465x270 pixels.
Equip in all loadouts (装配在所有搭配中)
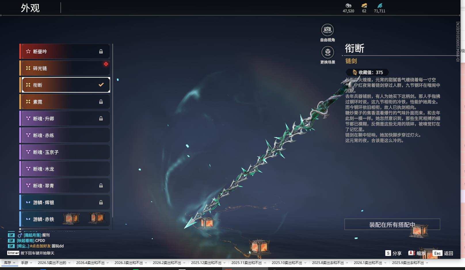392,225
